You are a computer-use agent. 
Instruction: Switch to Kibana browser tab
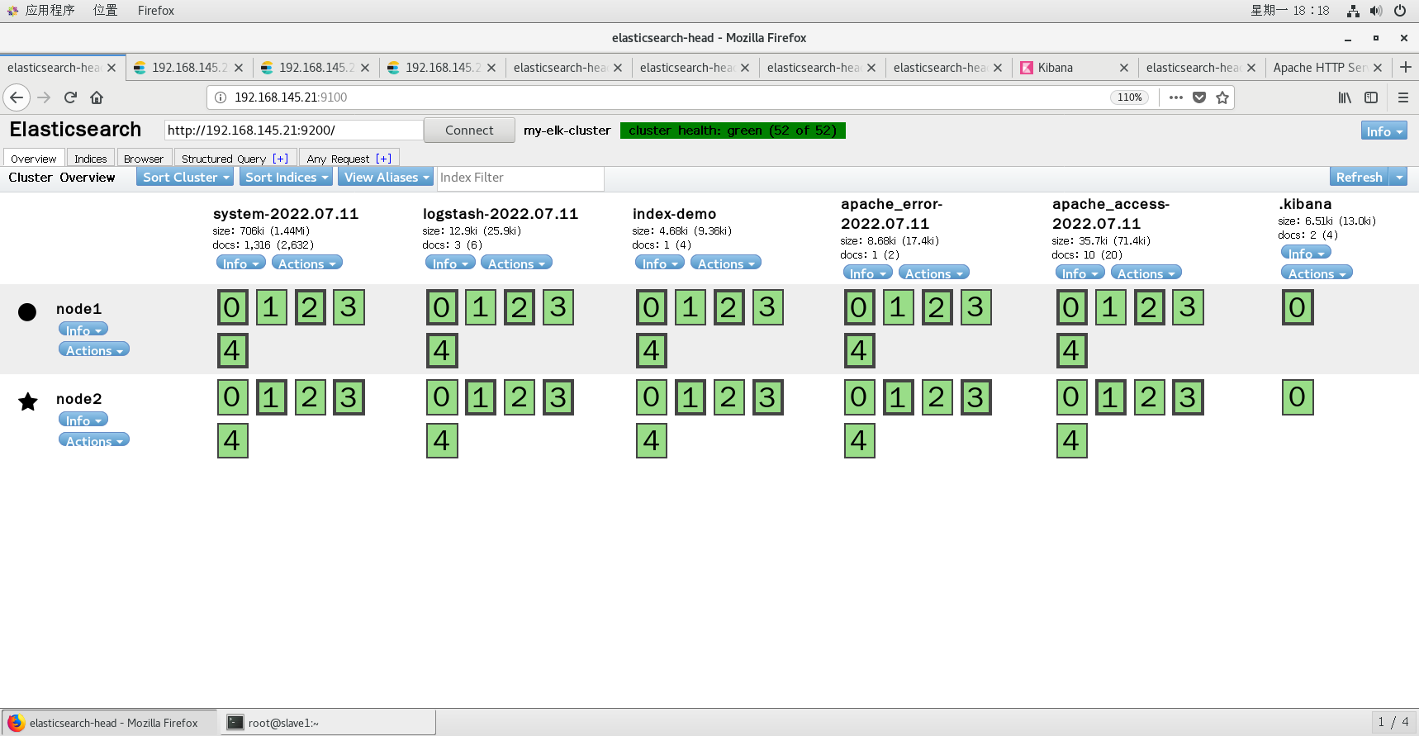point(1075,68)
